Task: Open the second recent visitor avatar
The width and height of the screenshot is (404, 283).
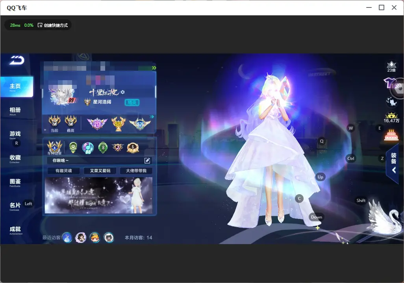Action: [x=81, y=237]
